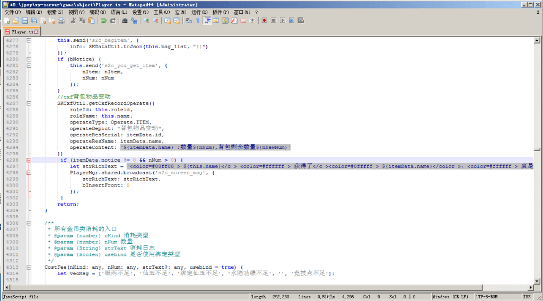Toggle synchronized vertical scrolling icon

tap(168, 21)
